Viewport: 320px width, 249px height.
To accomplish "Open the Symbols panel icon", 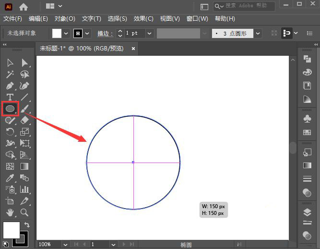I will click(307, 118).
